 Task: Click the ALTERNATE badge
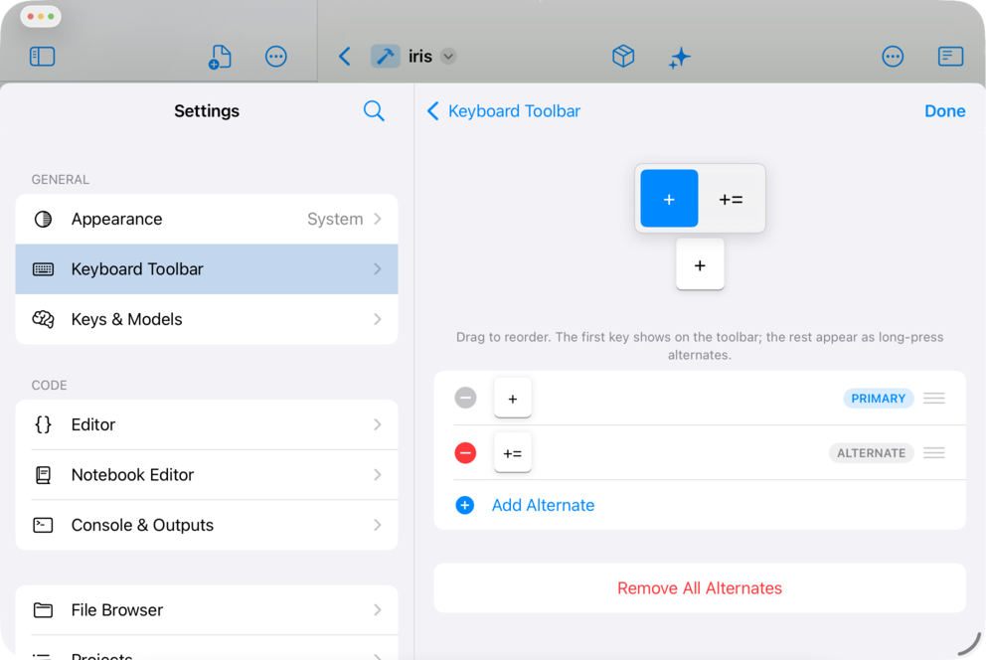[871, 452]
